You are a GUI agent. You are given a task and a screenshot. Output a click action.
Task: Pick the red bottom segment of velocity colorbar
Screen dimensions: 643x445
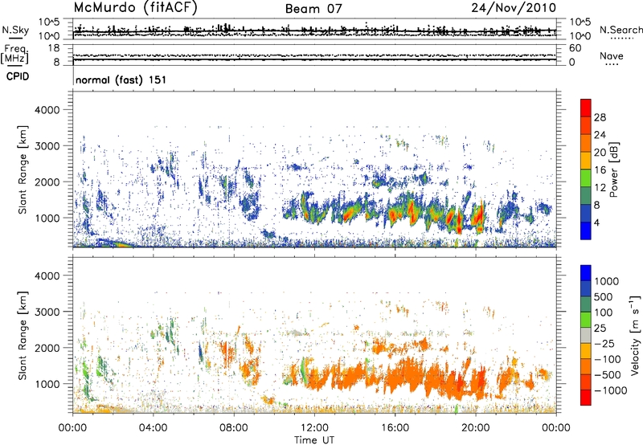[x=586, y=398]
